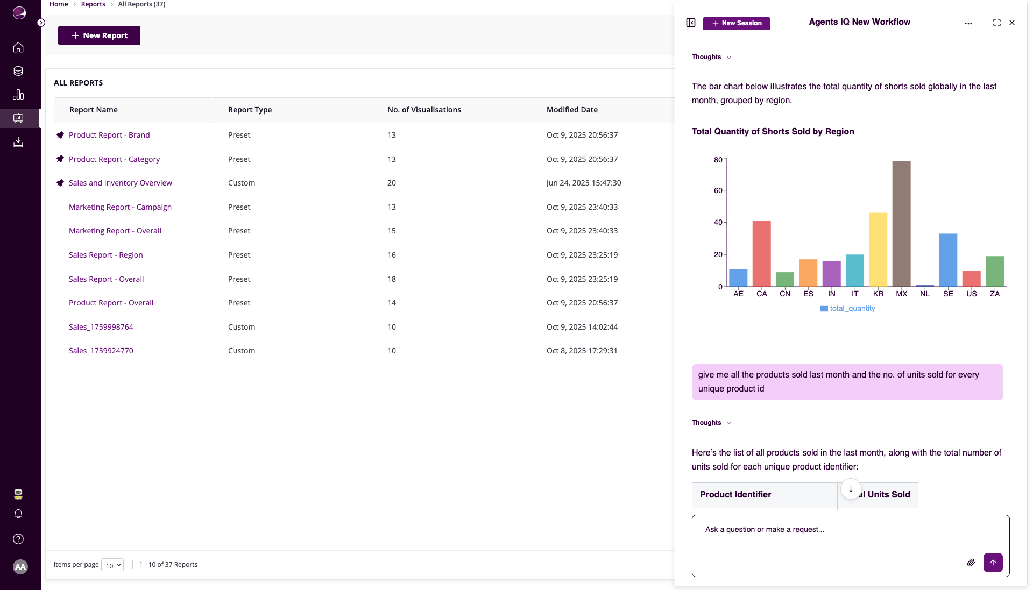Unpin the Product Report - Brand report
Image resolution: width=1033 pixels, height=590 pixels.
(60, 135)
